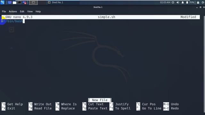Click the ^X Exit shortcut
The image size is (205, 115).
coord(8,108)
